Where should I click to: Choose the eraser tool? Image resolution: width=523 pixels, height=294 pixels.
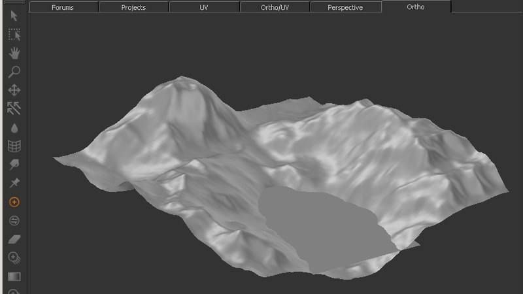tap(14, 239)
